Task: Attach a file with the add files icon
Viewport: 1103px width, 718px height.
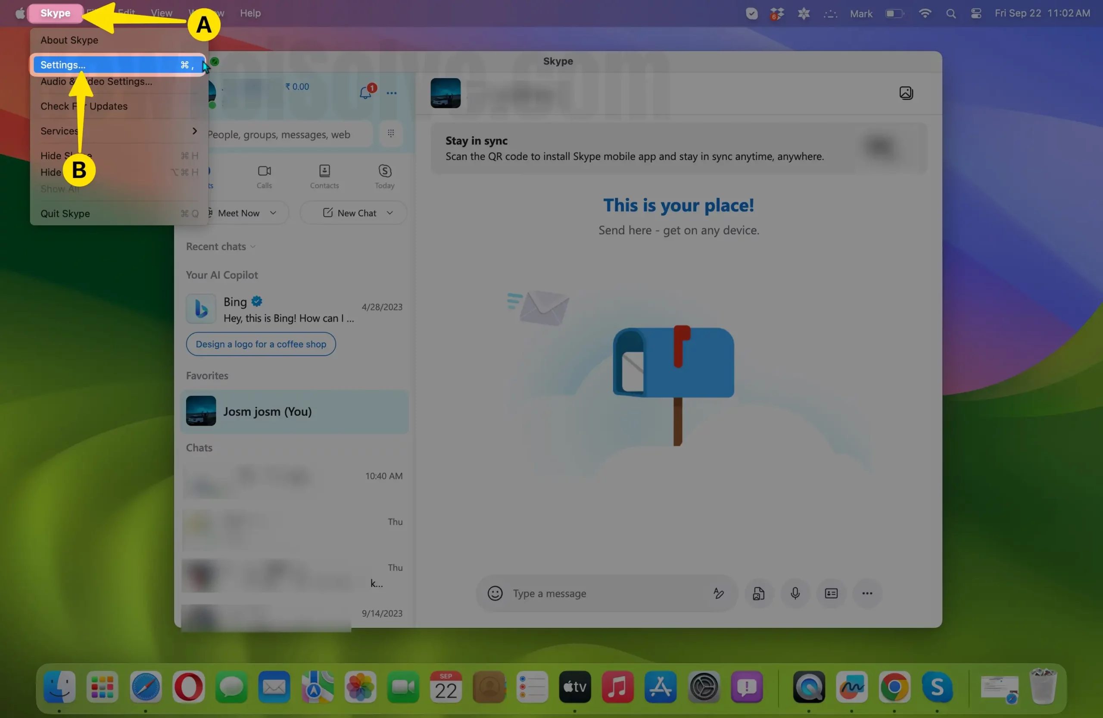Action: point(758,593)
